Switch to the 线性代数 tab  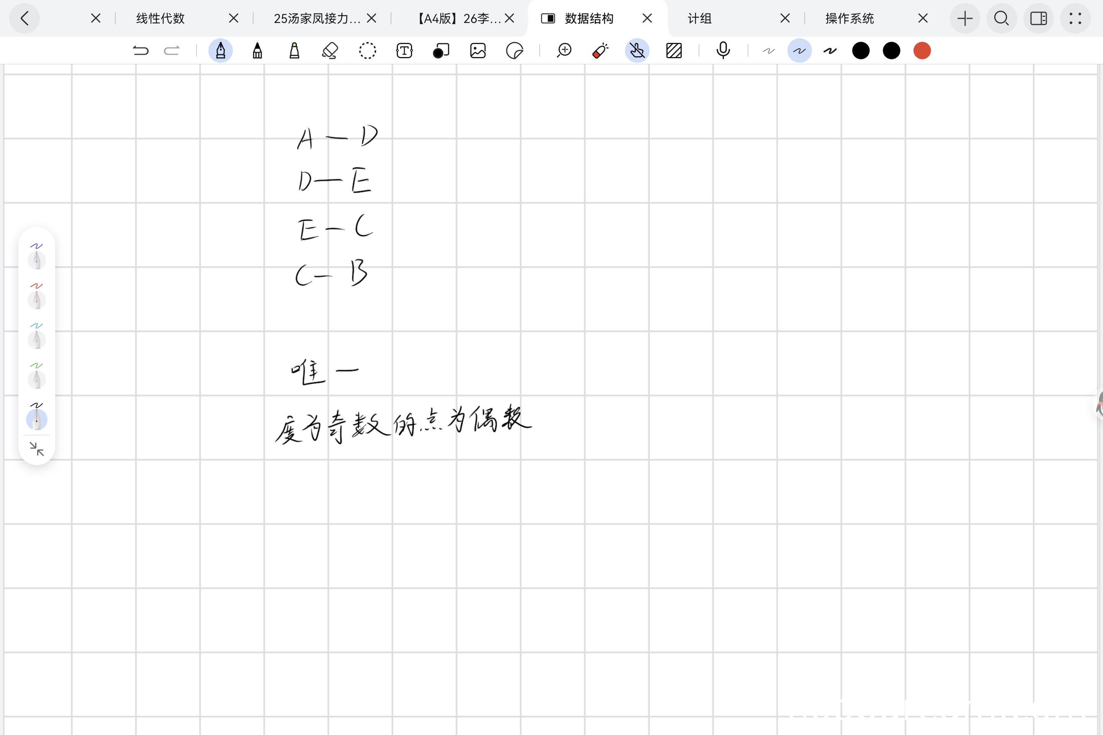click(x=160, y=19)
